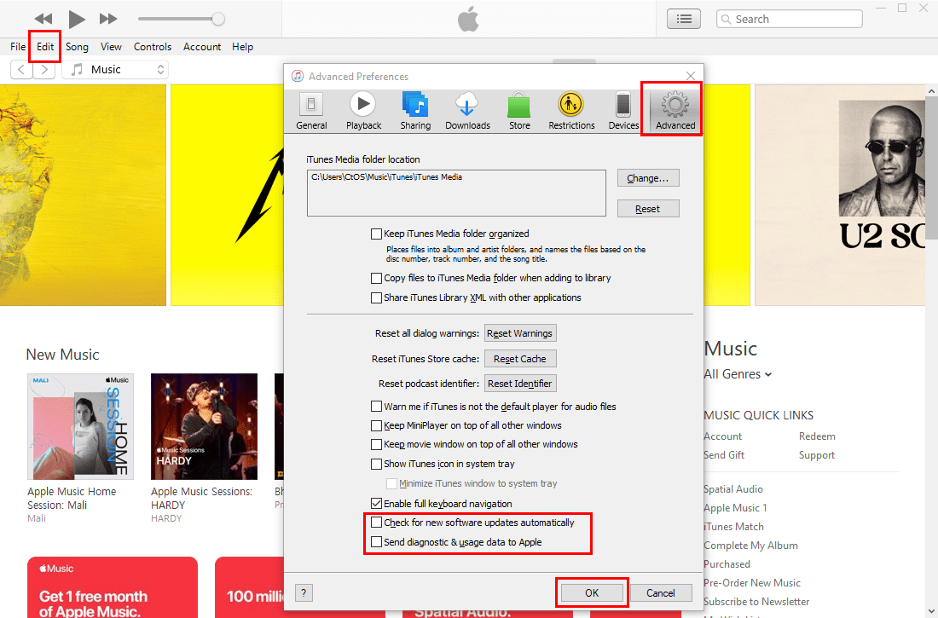Go back with the navigation arrow
This screenshot has height=618, width=938.
tap(21, 69)
